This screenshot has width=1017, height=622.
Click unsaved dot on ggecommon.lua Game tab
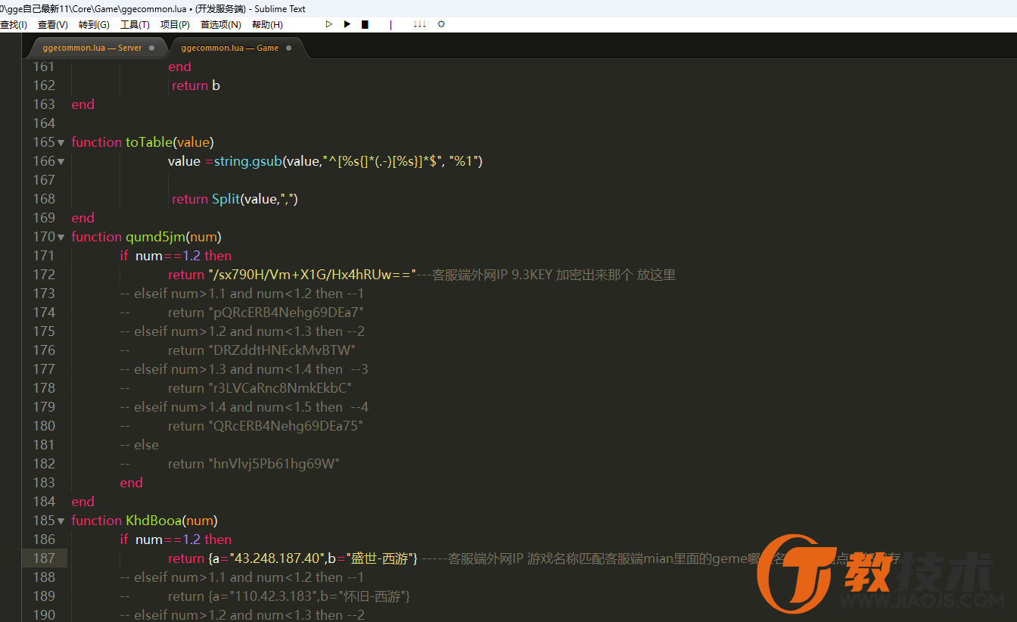point(288,48)
